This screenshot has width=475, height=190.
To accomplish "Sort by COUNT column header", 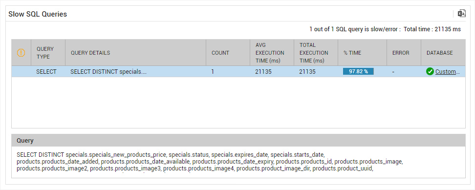I will tap(220, 53).
